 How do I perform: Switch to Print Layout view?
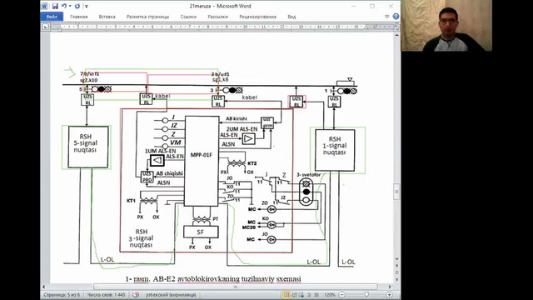(x=286, y=295)
